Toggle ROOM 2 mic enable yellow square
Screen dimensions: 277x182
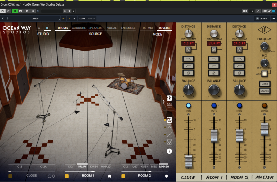pyautogui.click(x=123, y=176)
